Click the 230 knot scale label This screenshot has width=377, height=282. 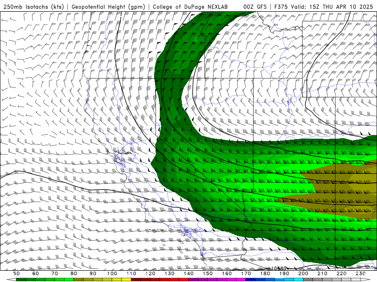[361, 274]
